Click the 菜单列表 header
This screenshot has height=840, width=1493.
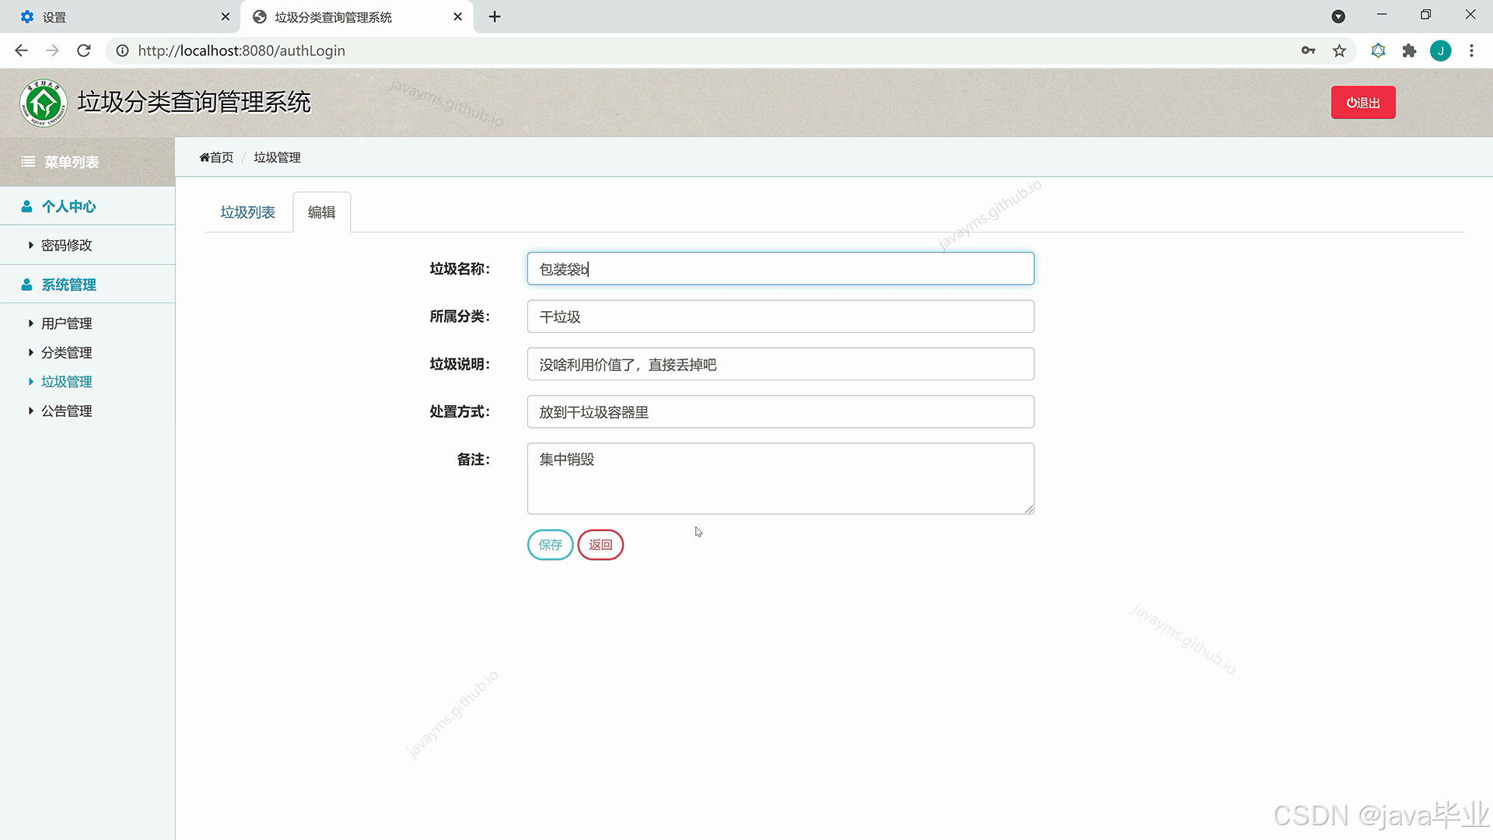[x=87, y=162]
